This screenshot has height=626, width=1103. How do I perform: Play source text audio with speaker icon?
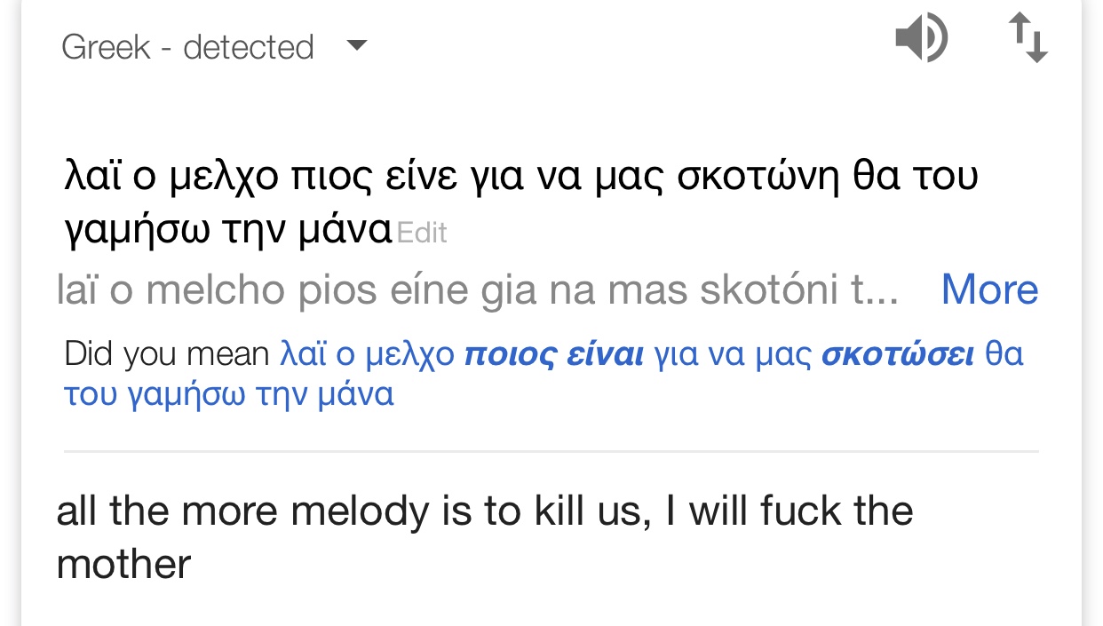coord(921,40)
